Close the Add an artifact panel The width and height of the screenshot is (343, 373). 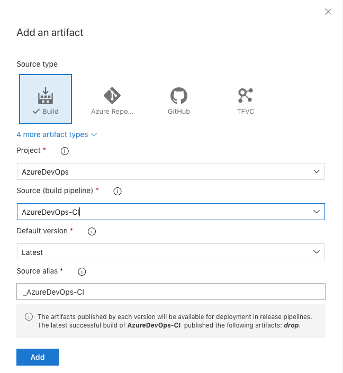(x=328, y=12)
